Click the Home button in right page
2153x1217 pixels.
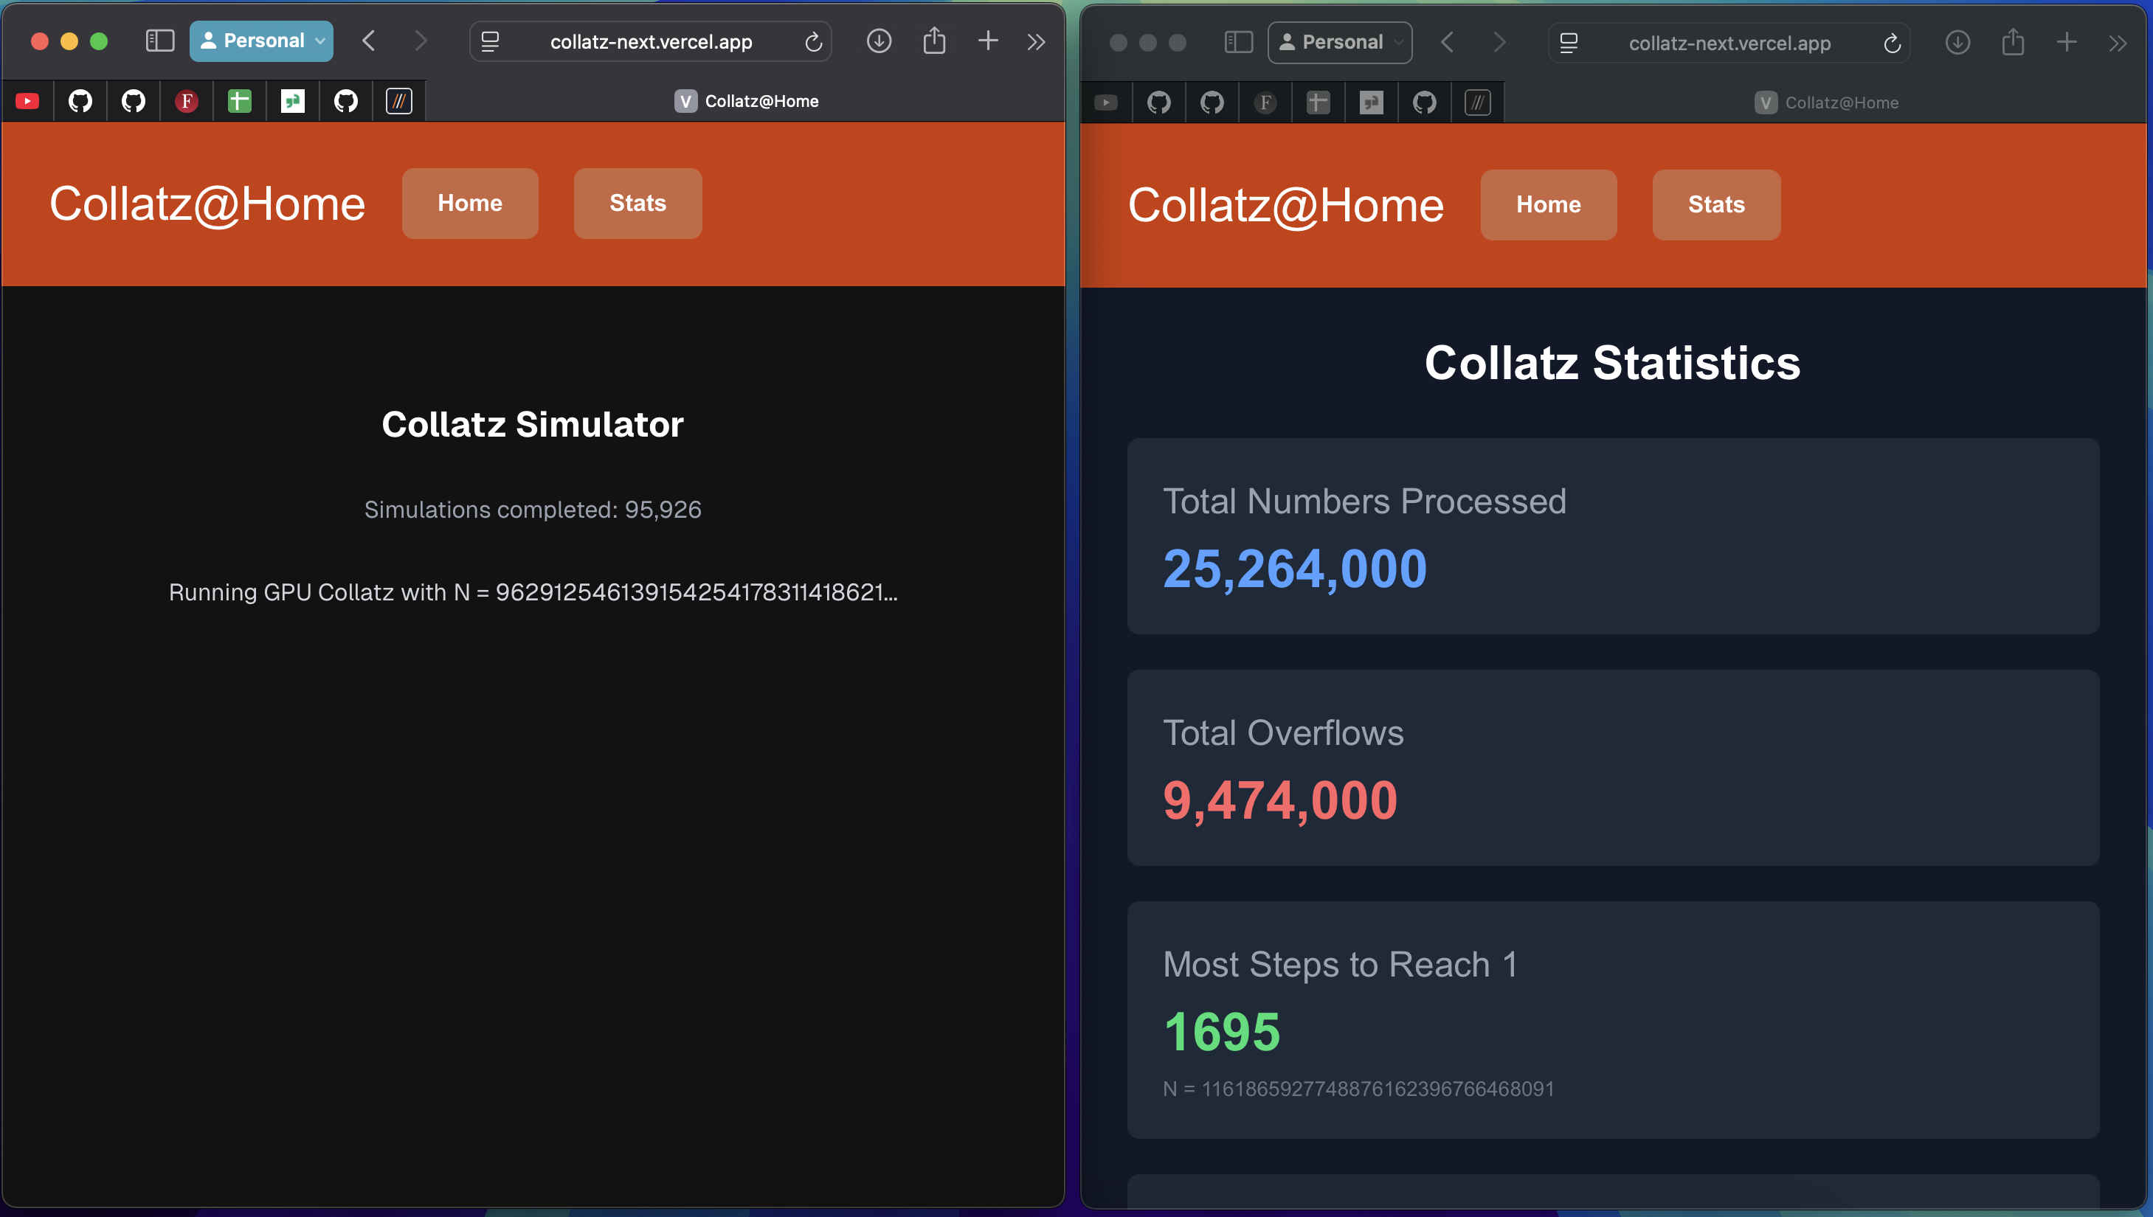pos(1548,205)
